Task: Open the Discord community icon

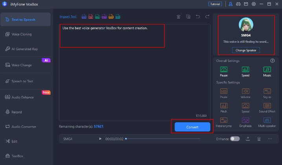Action: tap(238, 4)
